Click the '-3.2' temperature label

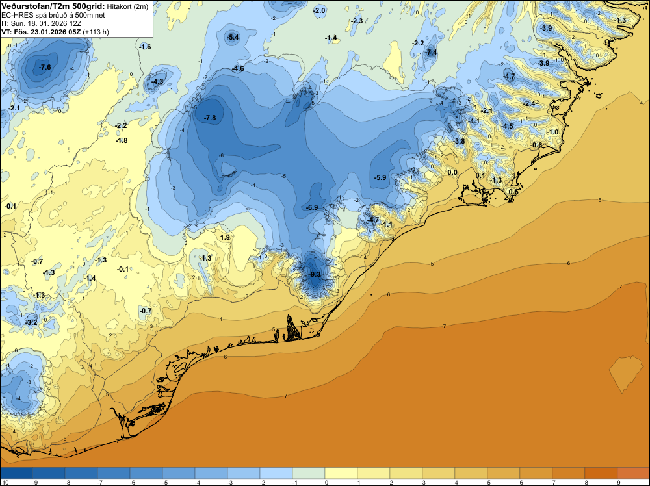pyautogui.click(x=31, y=322)
